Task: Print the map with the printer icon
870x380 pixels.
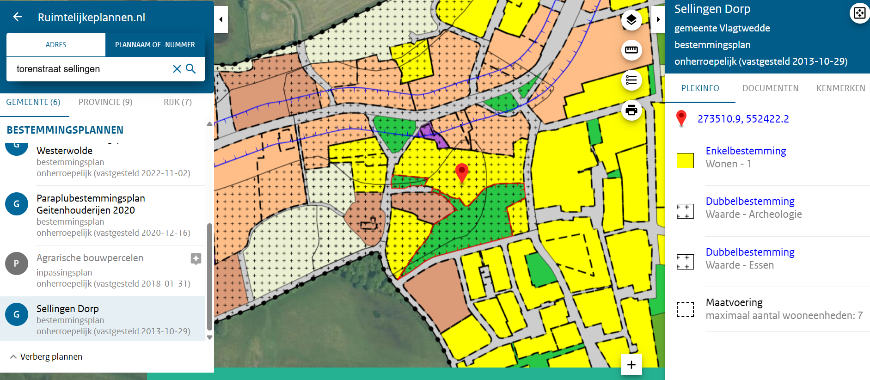Action: [x=631, y=110]
